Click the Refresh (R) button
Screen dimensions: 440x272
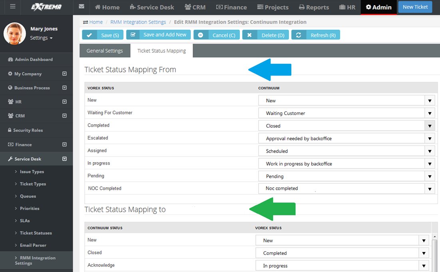click(x=316, y=35)
